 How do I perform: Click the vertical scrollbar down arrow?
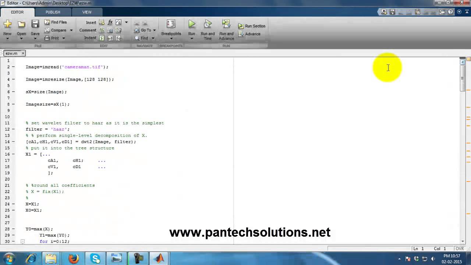(463, 241)
